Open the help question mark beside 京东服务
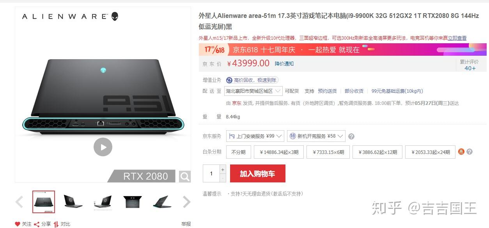 (351, 136)
